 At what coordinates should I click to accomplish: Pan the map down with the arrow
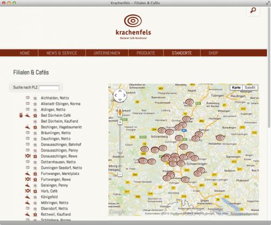(120, 99)
